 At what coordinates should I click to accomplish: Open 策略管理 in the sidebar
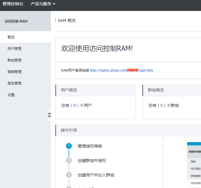tap(25, 72)
